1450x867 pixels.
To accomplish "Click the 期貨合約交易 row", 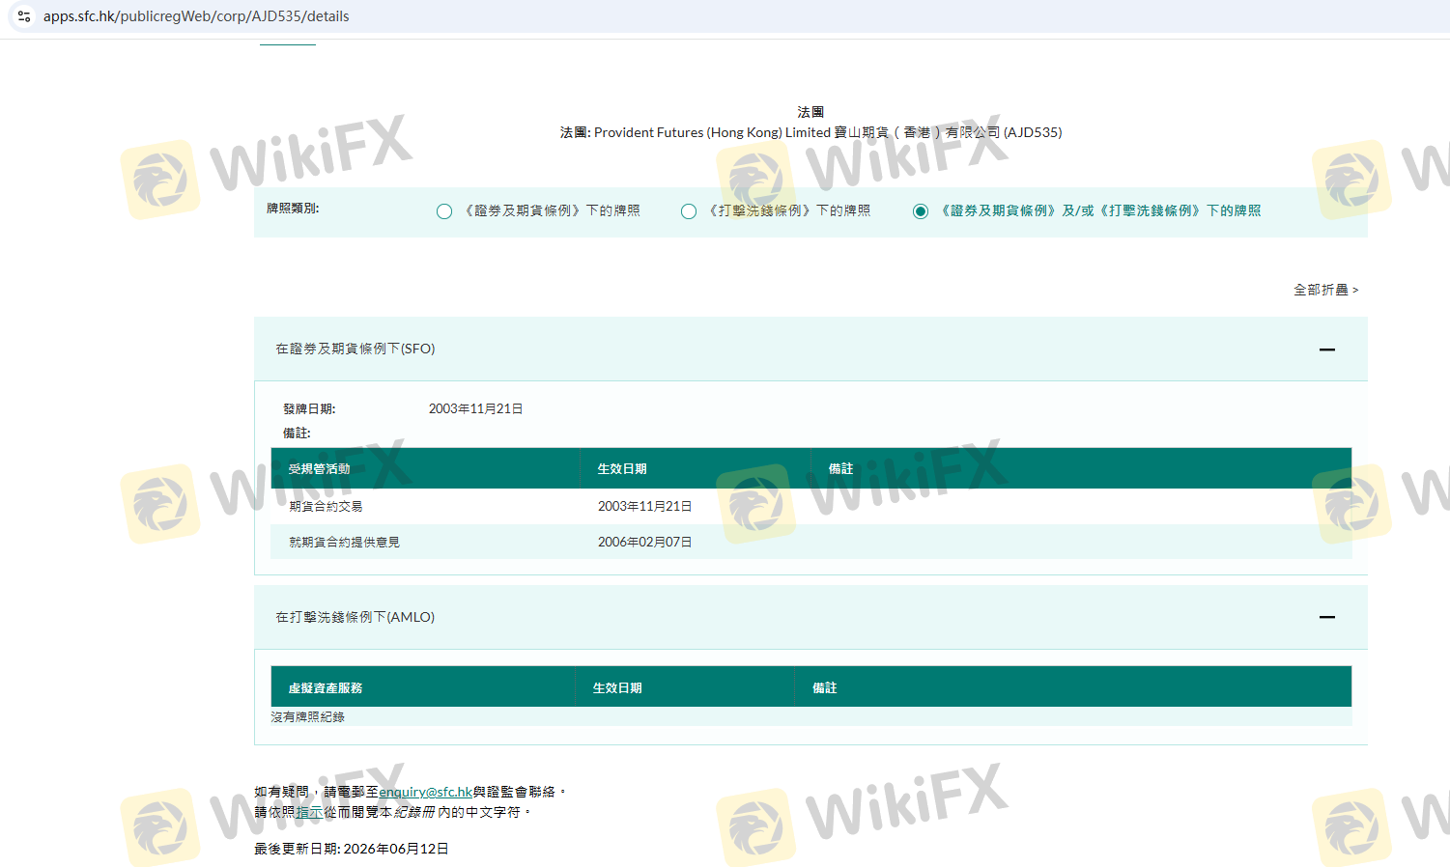I will point(810,506).
